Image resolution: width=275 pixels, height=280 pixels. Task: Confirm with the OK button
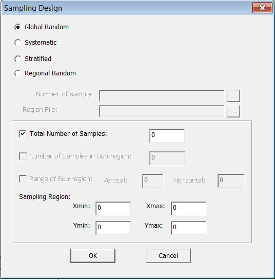coord(93,256)
